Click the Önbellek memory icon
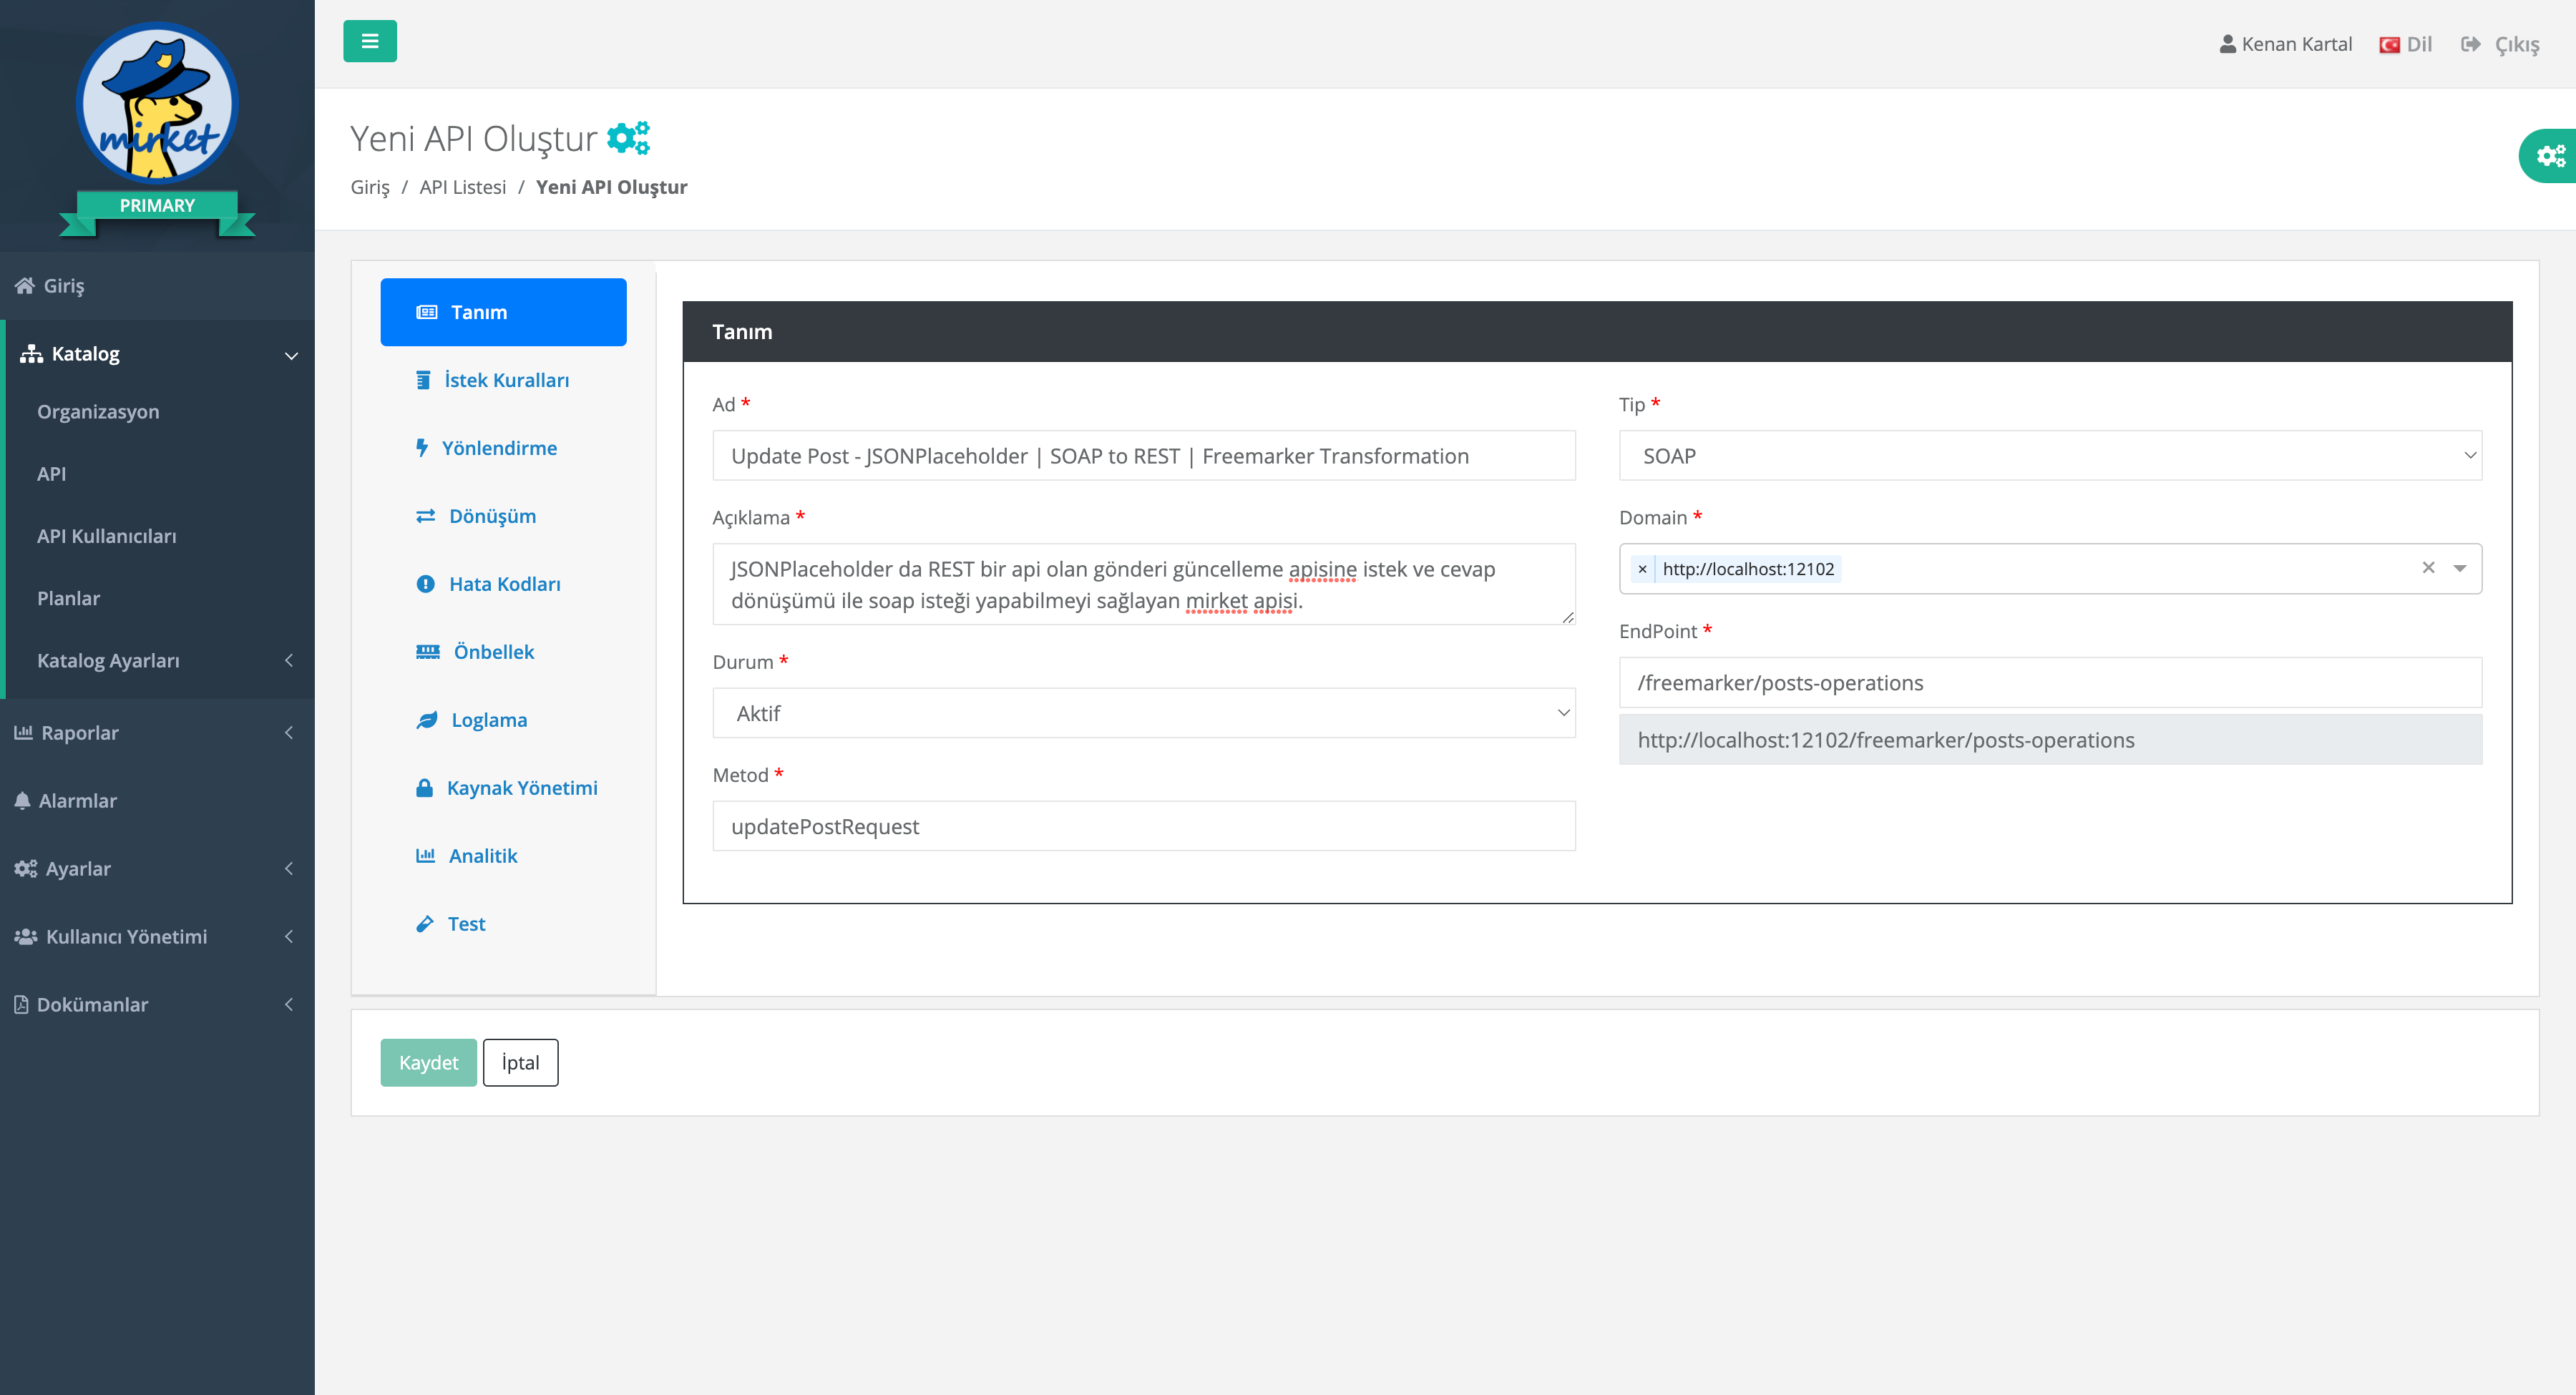 click(x=428, y=652)
